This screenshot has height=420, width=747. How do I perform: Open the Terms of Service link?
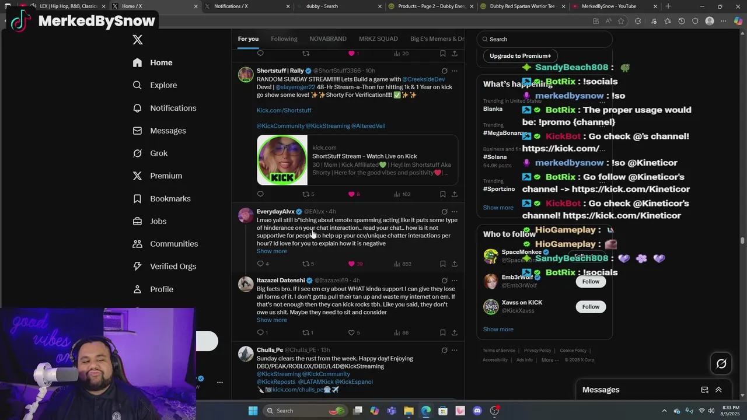pos(499,351)
